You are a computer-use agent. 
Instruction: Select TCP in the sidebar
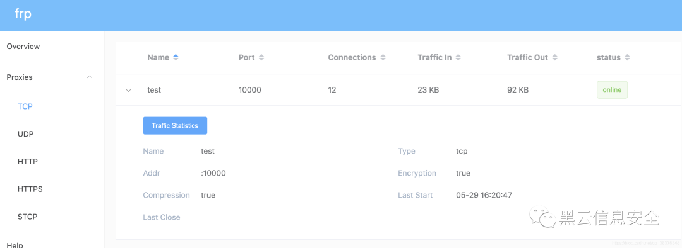25,106
